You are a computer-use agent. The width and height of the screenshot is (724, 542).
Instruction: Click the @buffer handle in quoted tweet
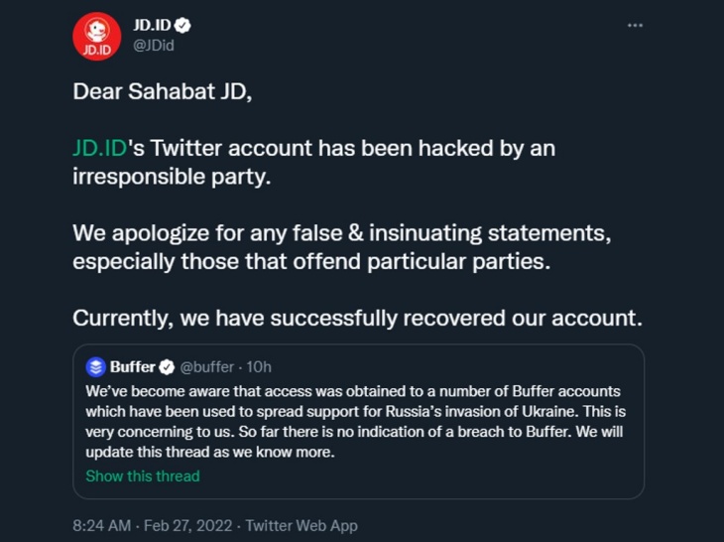point(209,366)
